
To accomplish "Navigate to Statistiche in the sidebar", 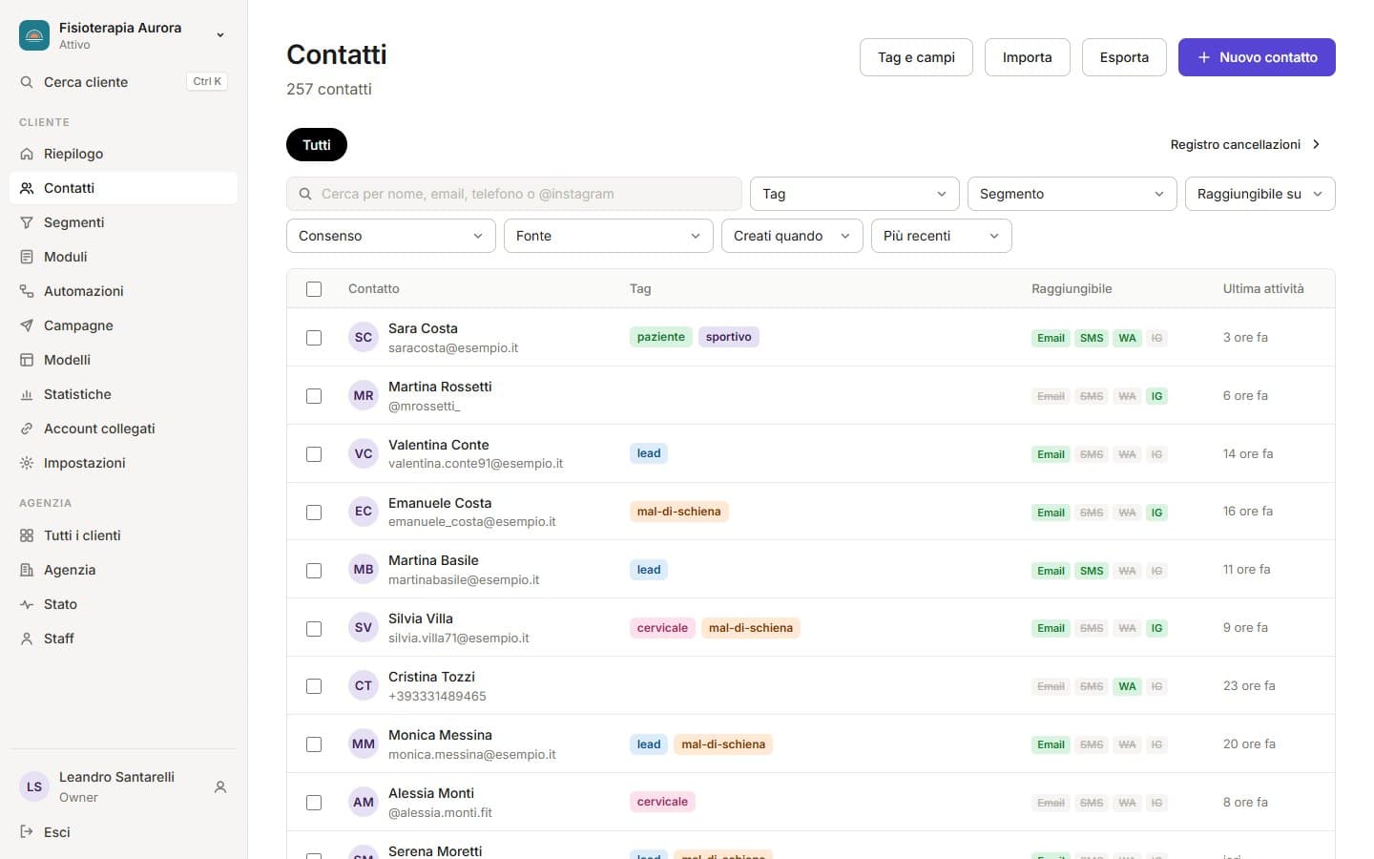I will point(124,394).
